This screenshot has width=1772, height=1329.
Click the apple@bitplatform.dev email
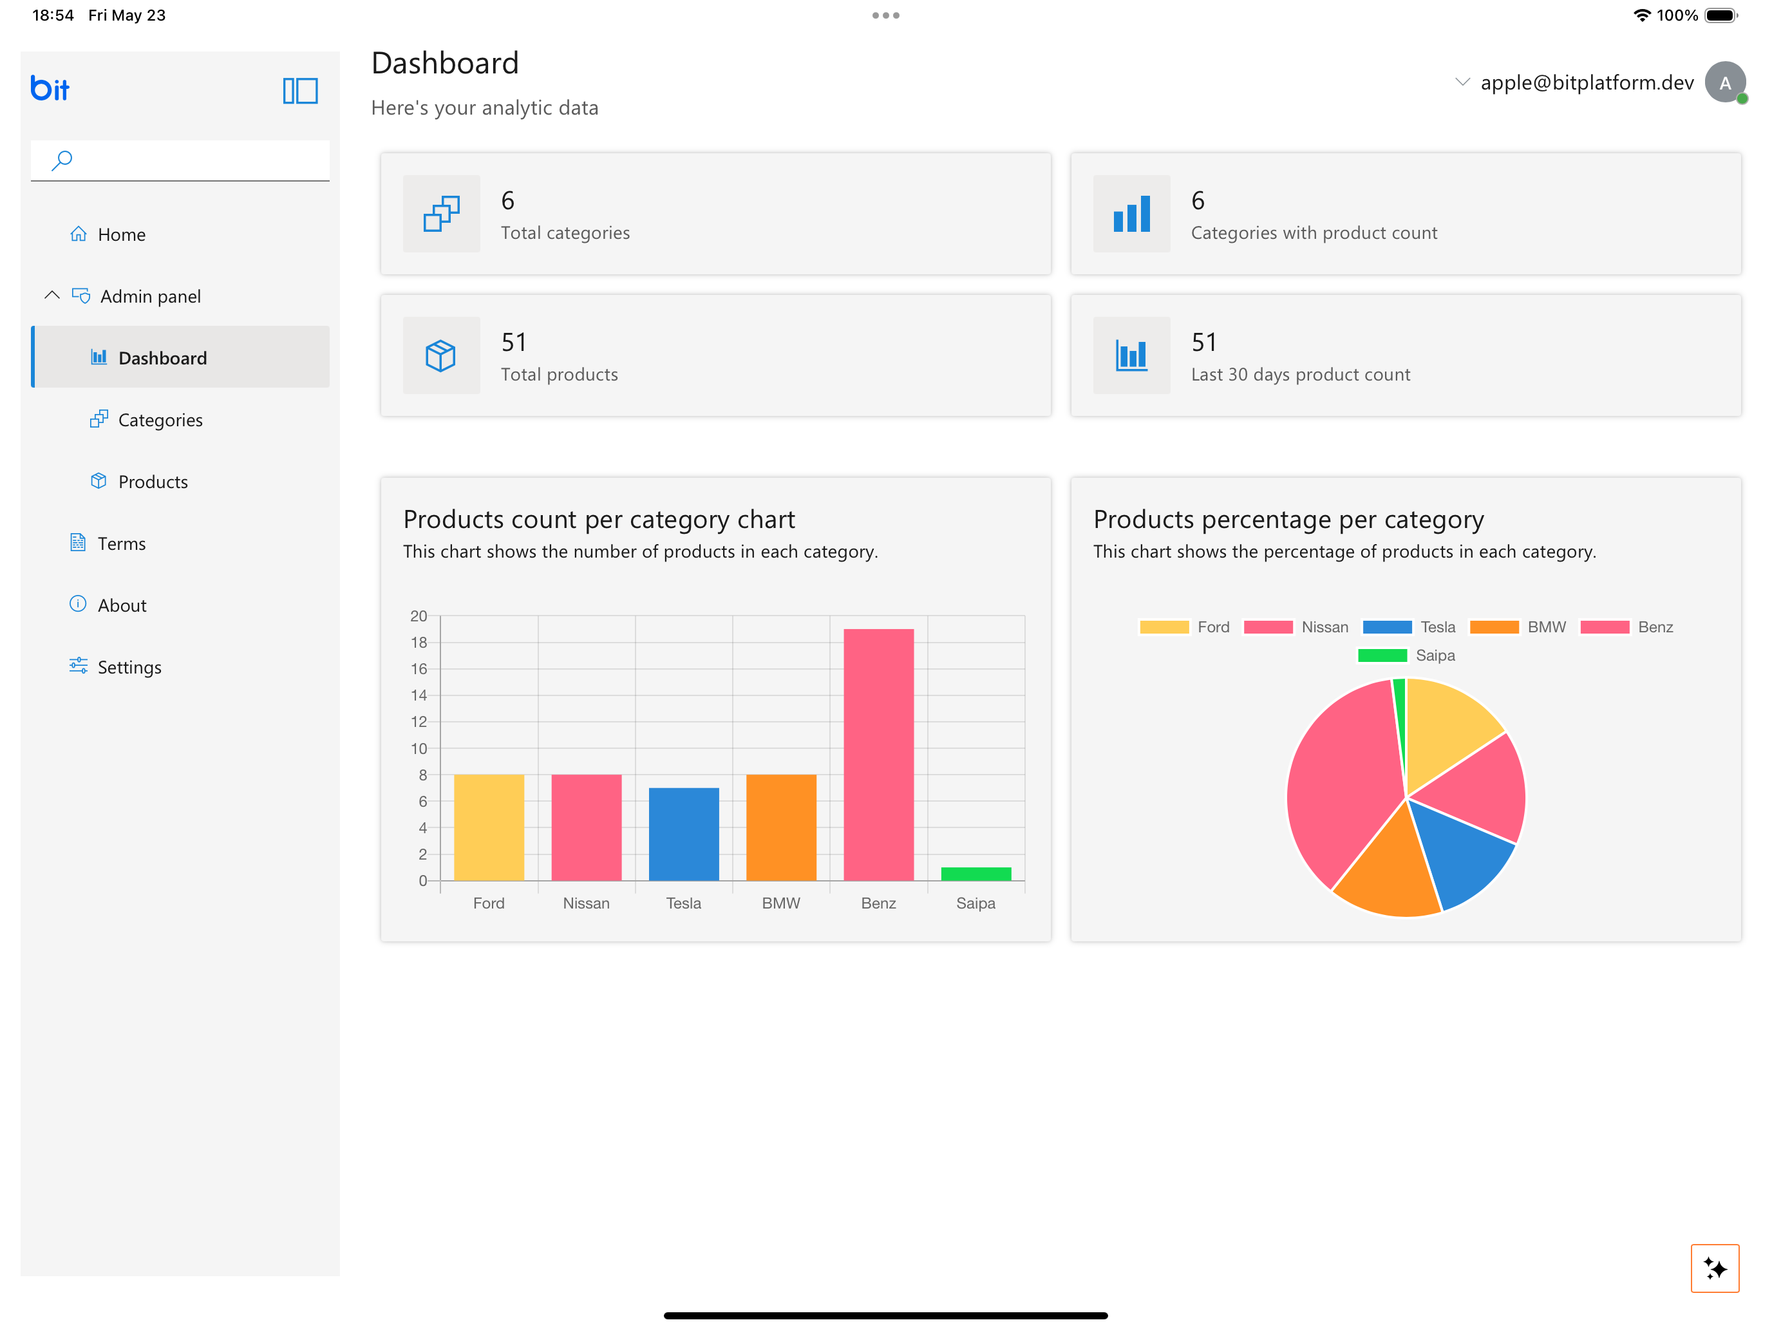tap(1587, 82)
